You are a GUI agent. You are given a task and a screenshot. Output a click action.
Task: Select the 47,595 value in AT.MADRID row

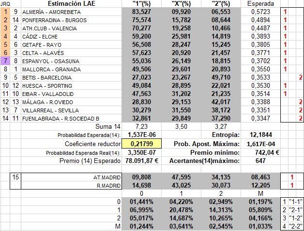click(x=181, y=177)
